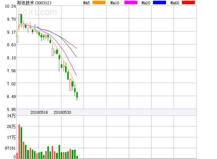
Task: Click the 17万 volume axis label
Action: [x=11, y=137]
